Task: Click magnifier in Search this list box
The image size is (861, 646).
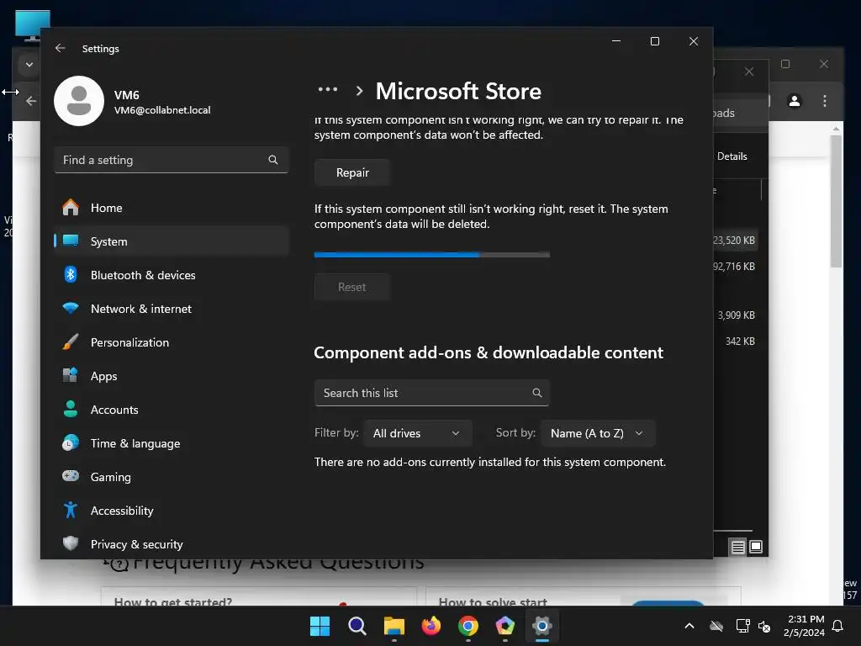Action: click(x=537, y=393)
